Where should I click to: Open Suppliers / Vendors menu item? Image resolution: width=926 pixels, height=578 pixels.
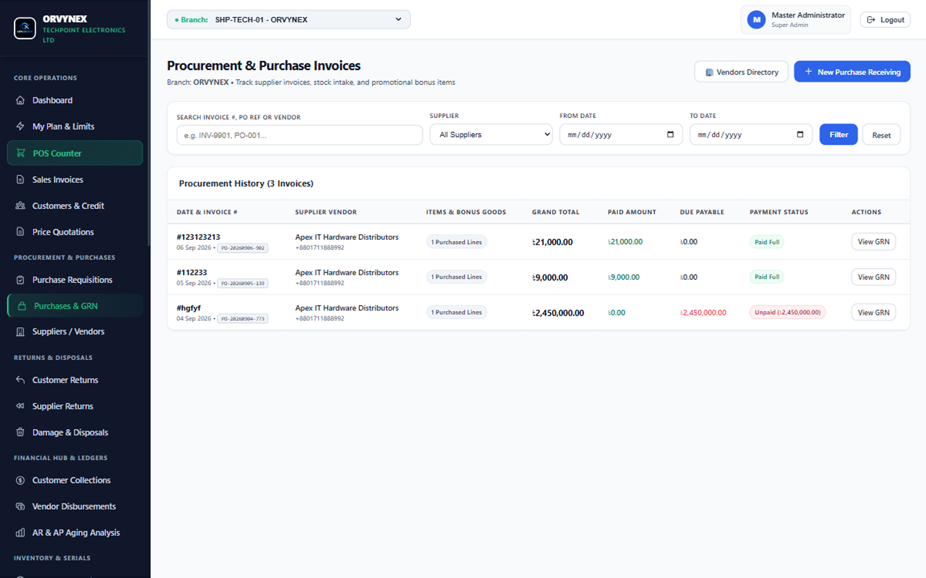click(x=75, y=332)
